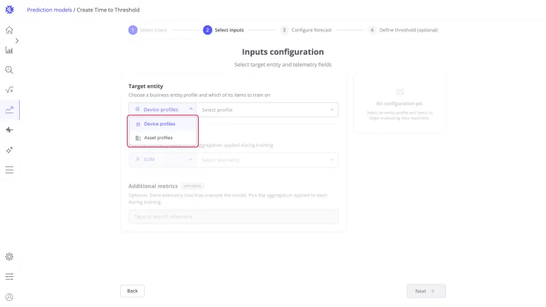Open the sparkle AI icon
546x307 pixels.
[x=10, y=150]
